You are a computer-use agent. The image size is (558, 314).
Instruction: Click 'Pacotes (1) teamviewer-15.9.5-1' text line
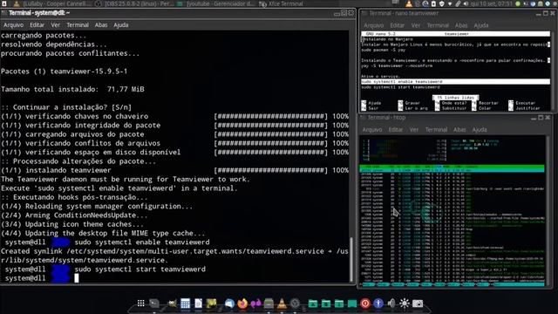pos(64,72)
